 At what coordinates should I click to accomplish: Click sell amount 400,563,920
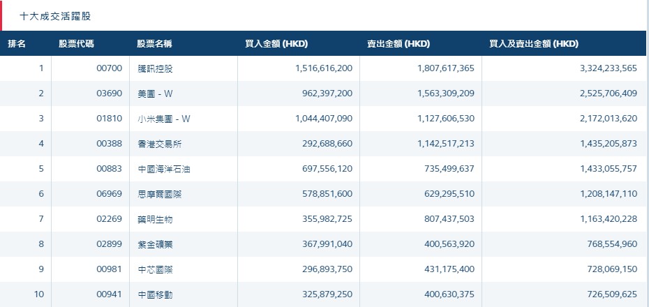[449, 244]
